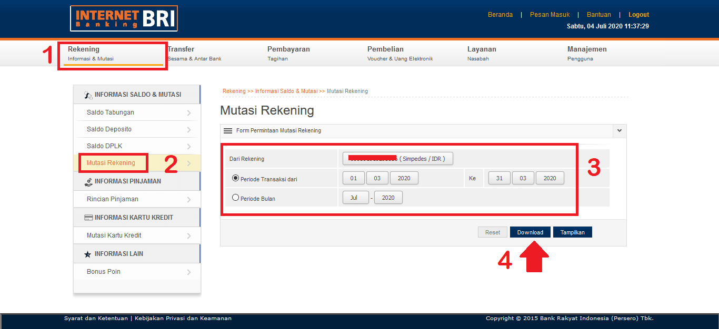719x329 pixels.
Task: Click the Download button
Action: tap(530, 232)
